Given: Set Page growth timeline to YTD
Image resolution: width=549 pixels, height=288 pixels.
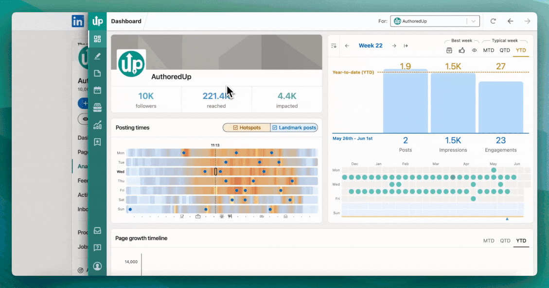Looking at the screenshot, I should point(521,240).
